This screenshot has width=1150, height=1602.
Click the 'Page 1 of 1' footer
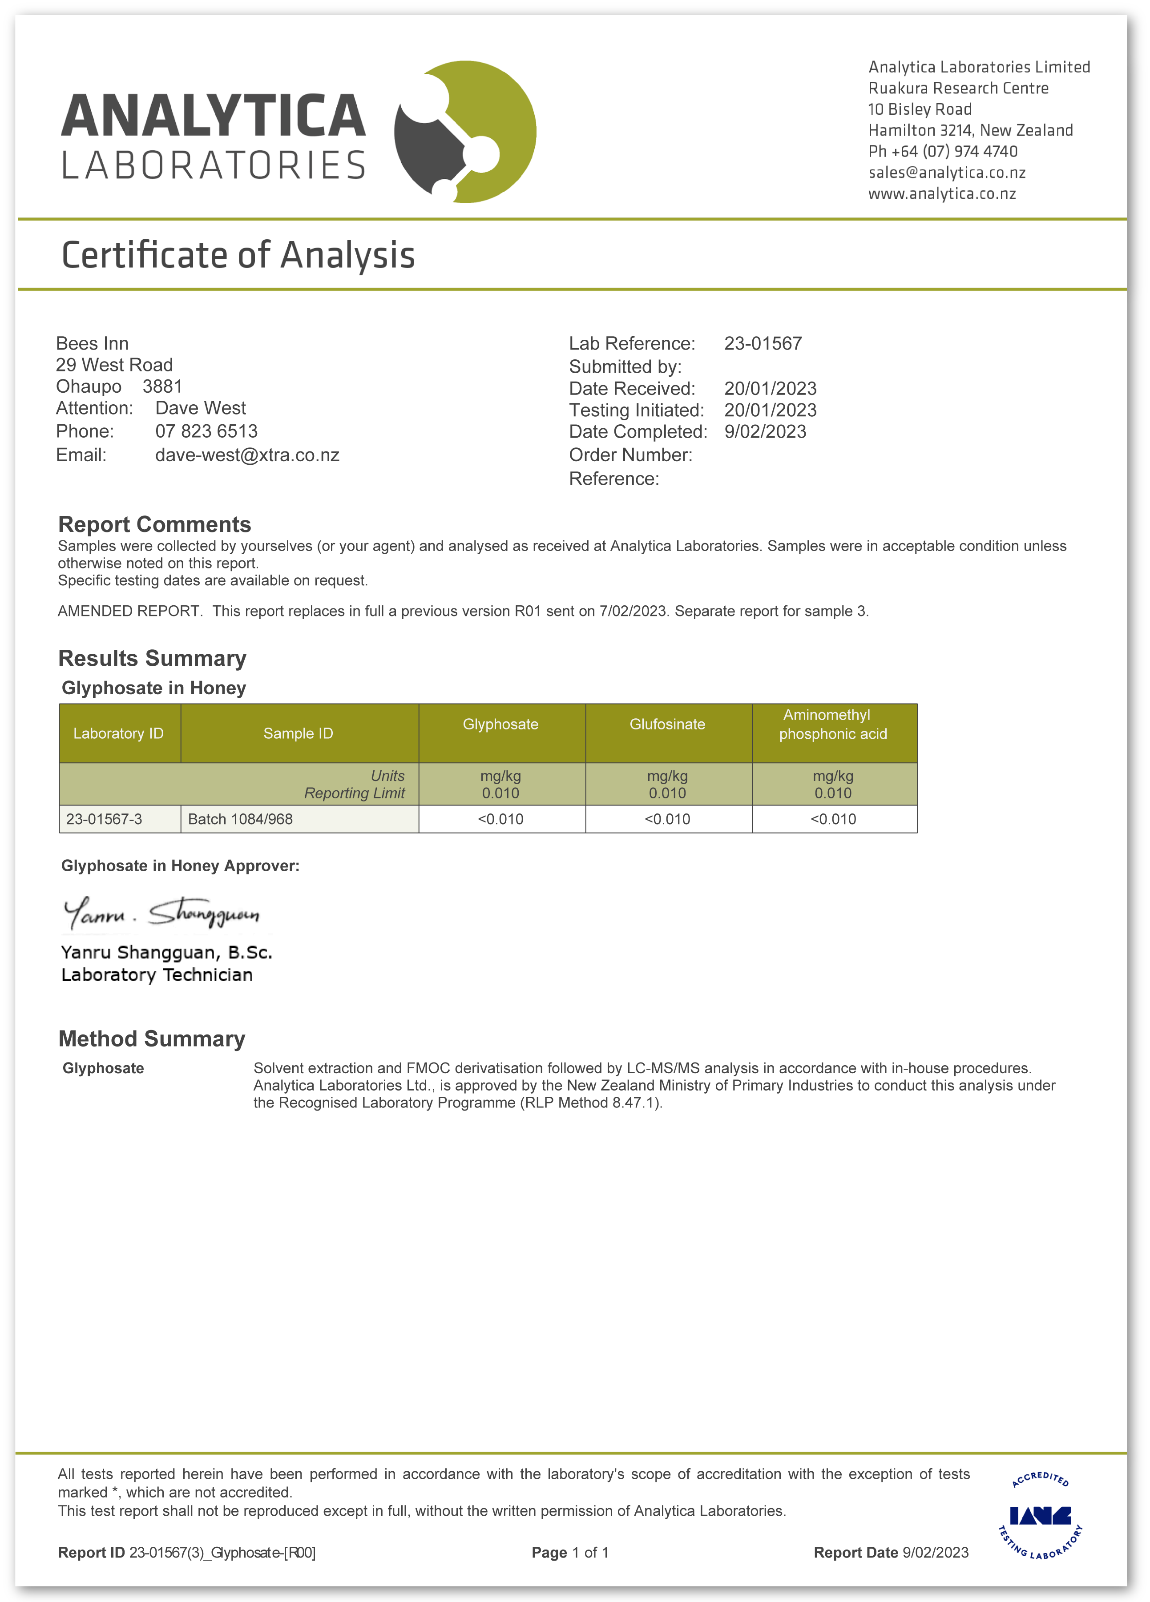[x=570, y=1553]
